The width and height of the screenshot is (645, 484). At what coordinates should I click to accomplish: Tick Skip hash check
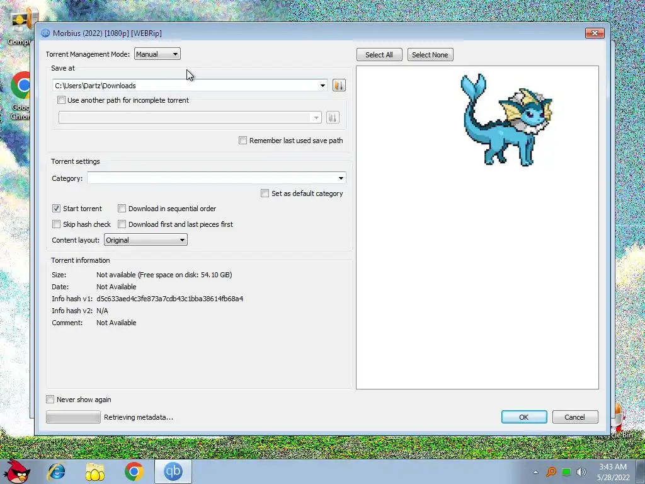point(56,224)
